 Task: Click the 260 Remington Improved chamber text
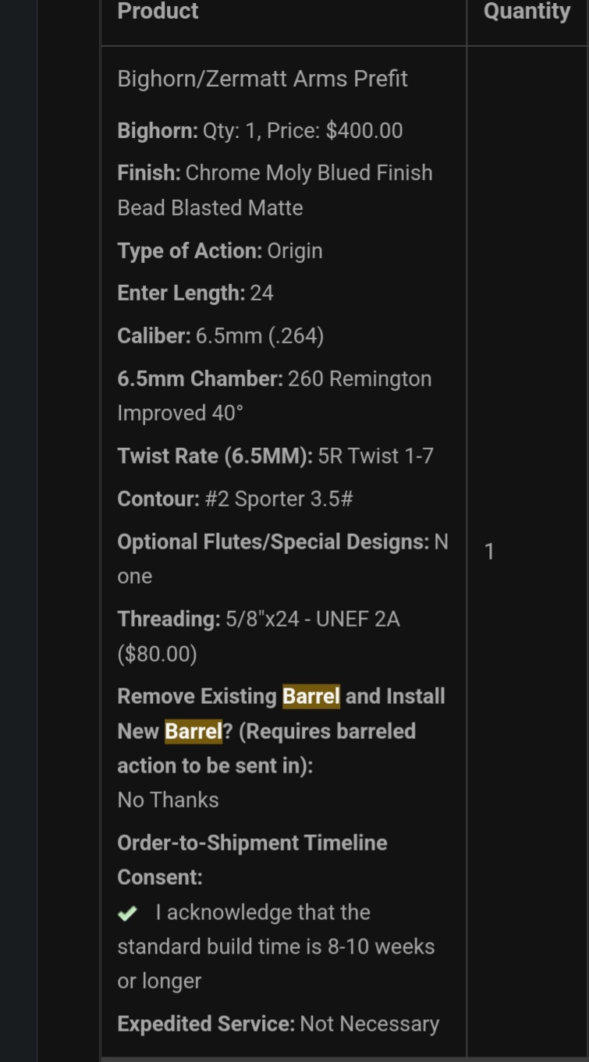(275, 396)
